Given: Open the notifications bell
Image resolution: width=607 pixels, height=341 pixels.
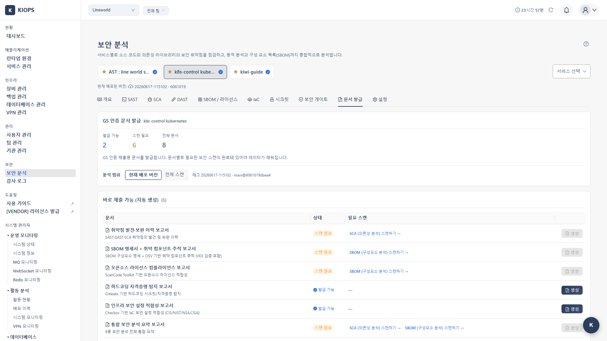Looking at the screenshot, I should [x=567, y=10].
